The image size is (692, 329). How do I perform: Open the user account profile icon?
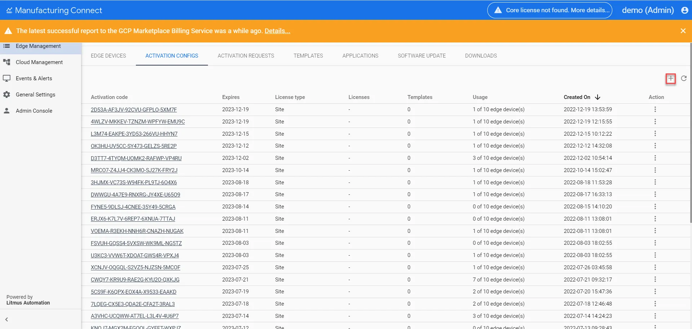click(685, 10)
